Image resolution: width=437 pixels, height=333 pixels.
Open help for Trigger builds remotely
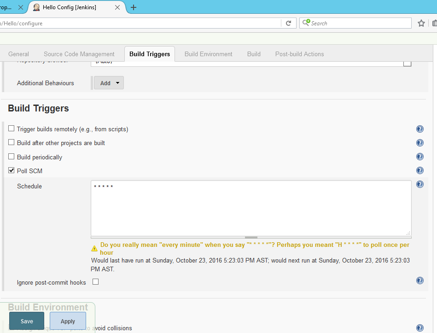(420, 129)
